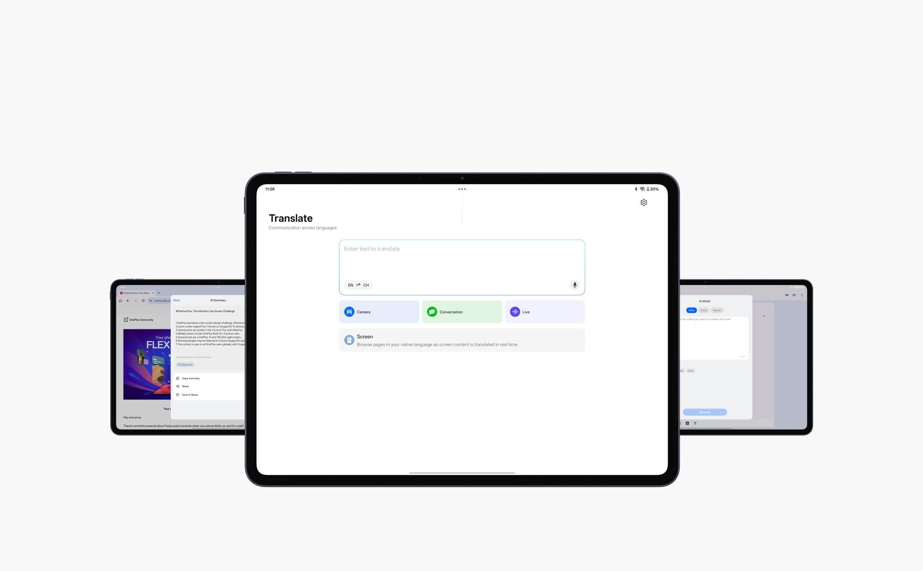923x571 pixels.
Task: Choose Save to Notes option
Action: (190, 395)
